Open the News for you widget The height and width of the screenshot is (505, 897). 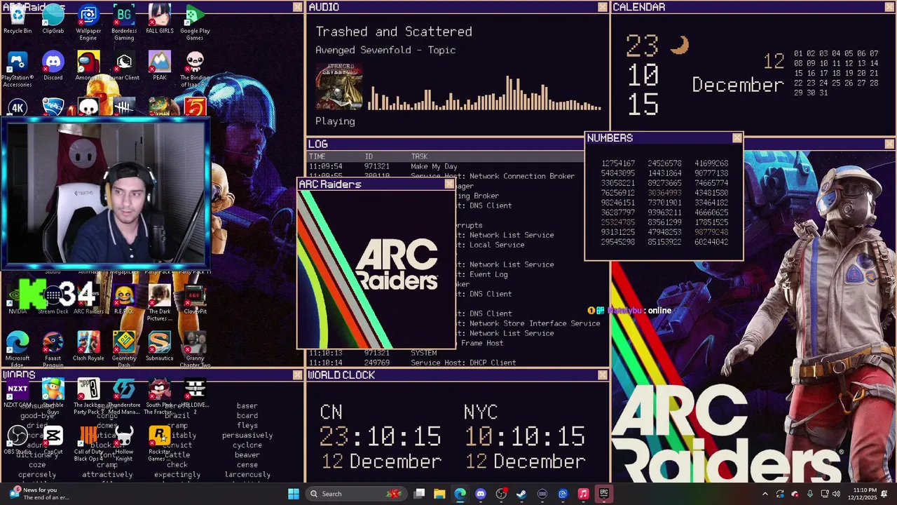[39, 494]
